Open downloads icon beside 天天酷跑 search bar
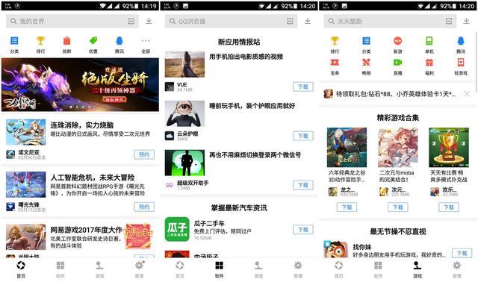 click(x=466, y=21)
